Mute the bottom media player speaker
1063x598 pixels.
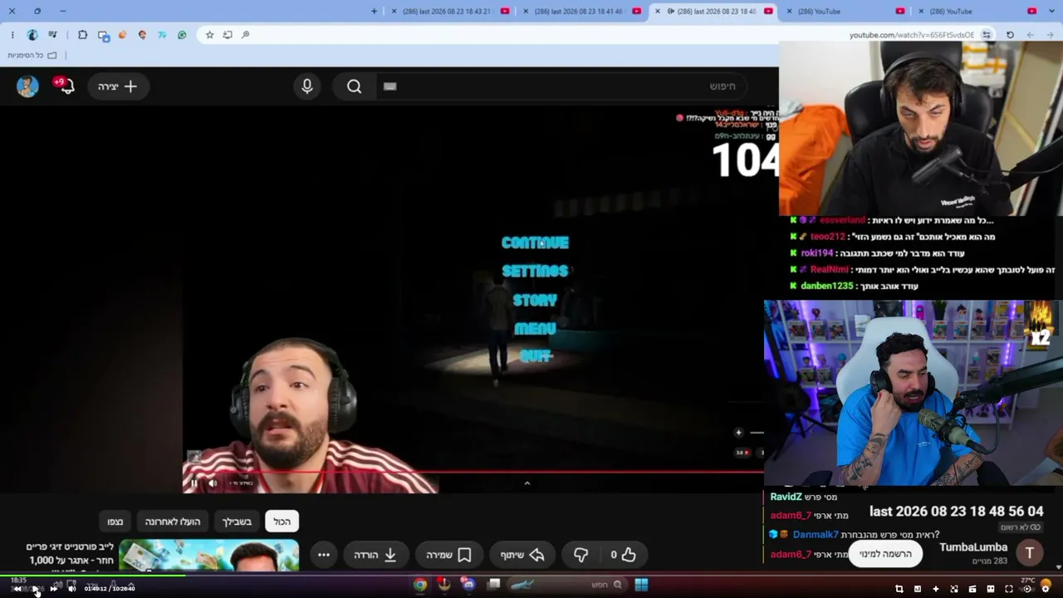[x=71, y=589]
